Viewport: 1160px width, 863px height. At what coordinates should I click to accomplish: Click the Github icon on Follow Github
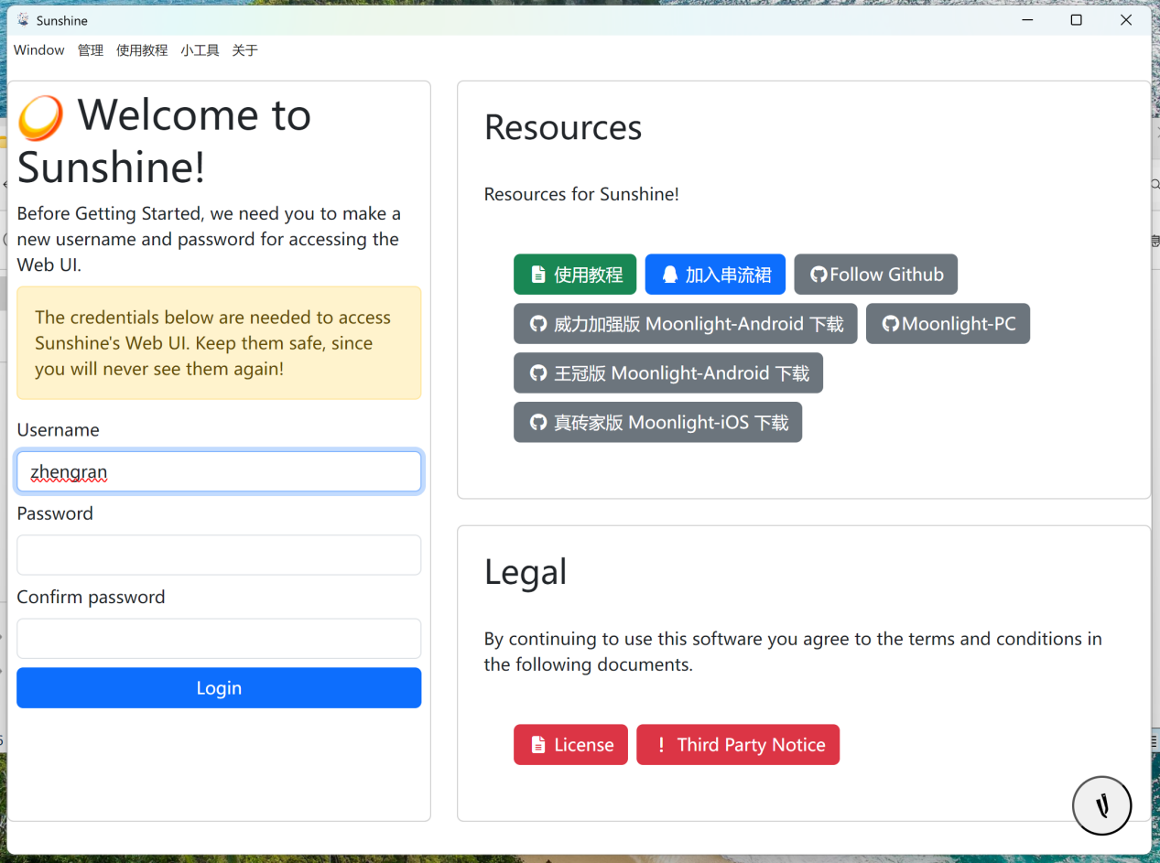coord(819,275)
